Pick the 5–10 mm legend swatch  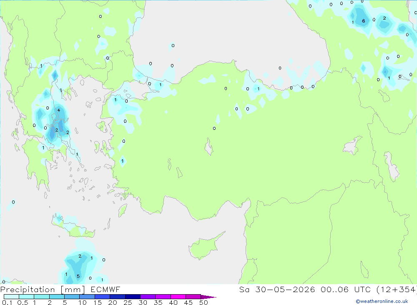72,297
